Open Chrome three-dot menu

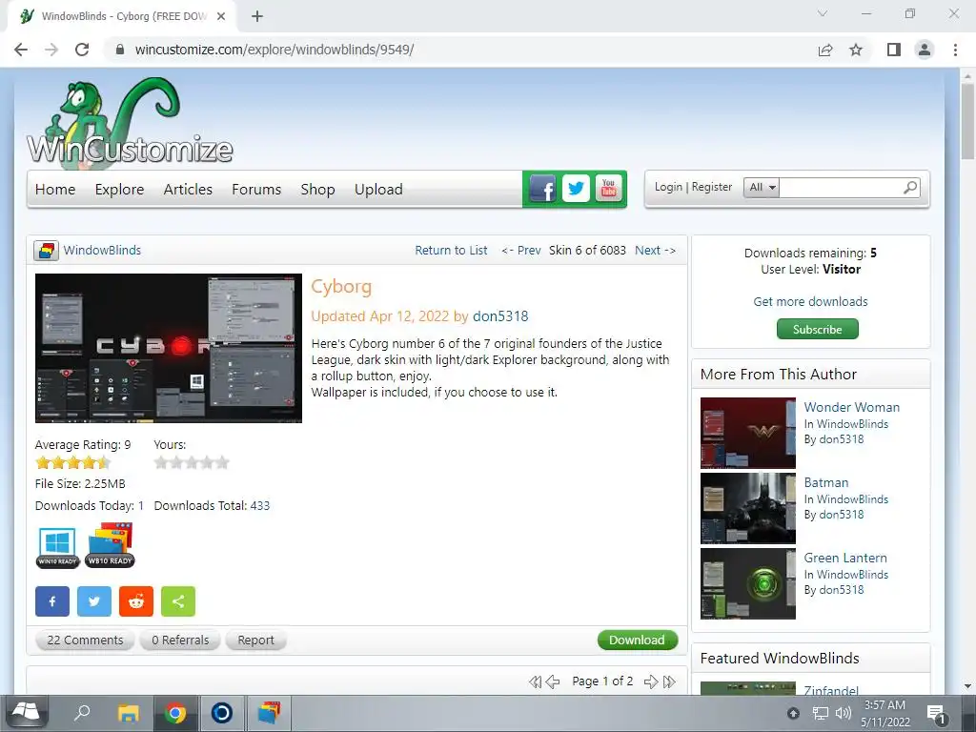click(955, 50)
